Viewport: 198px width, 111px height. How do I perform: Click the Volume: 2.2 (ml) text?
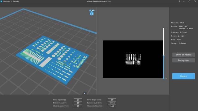click(179, 32)
